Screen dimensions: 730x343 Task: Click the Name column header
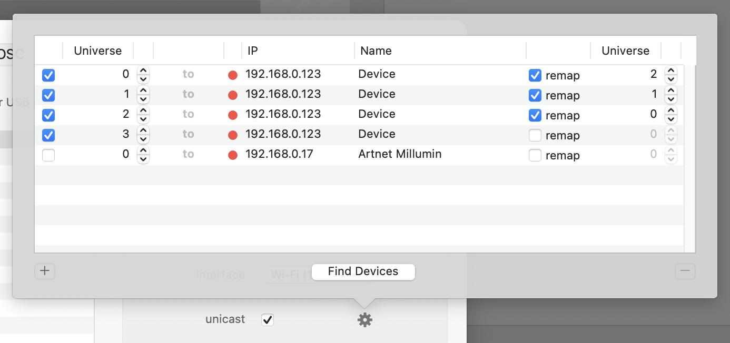tap(440, 51)
